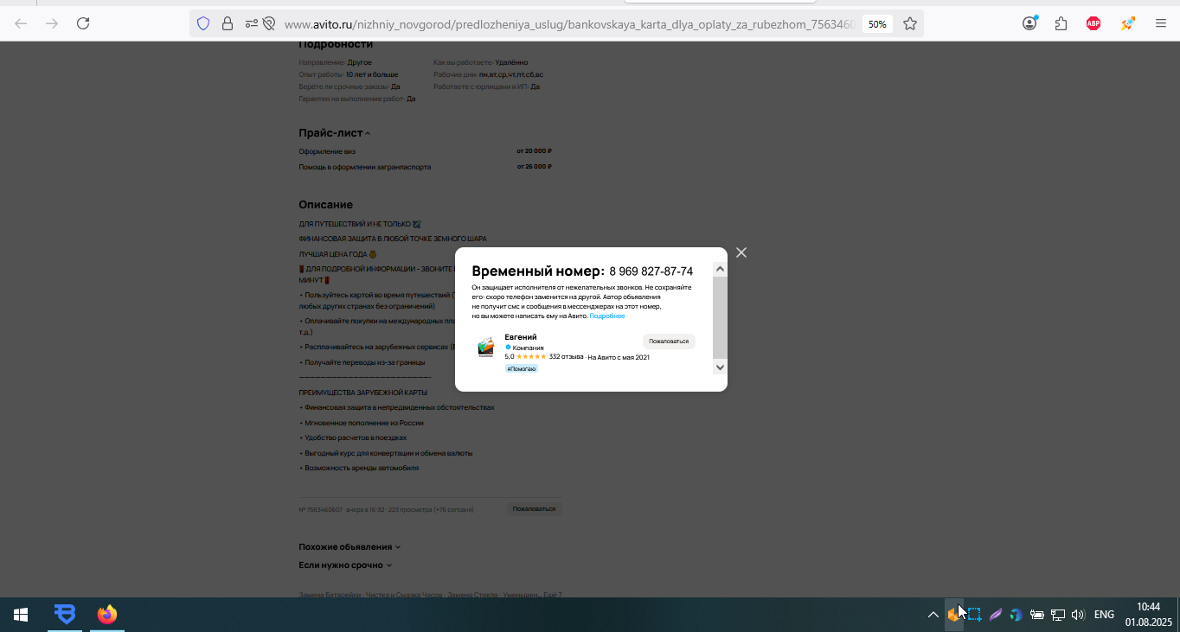
Task: Click the яПомогаю badge
Action: click(522, 369)
